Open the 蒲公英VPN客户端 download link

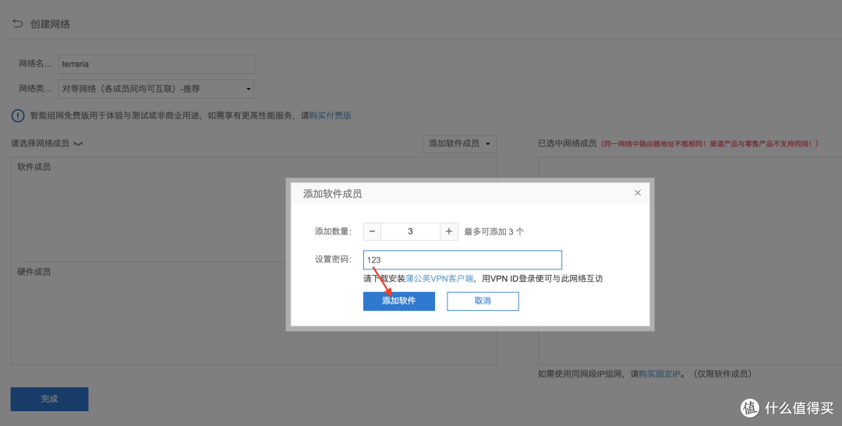[439, 279]
